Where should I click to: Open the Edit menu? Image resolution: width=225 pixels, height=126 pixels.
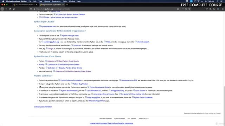(x=35, y=1)
